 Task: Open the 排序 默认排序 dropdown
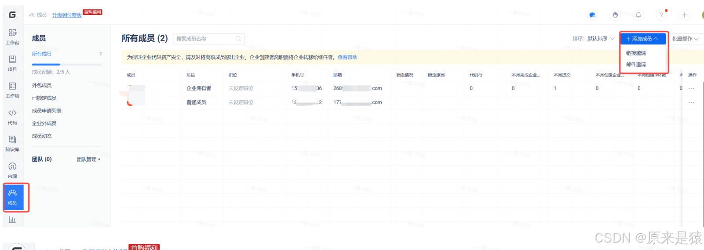(594, 39)
